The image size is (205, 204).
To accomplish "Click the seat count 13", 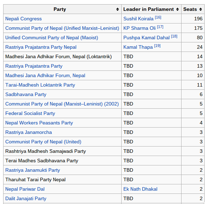I will (x=200, y=66).
